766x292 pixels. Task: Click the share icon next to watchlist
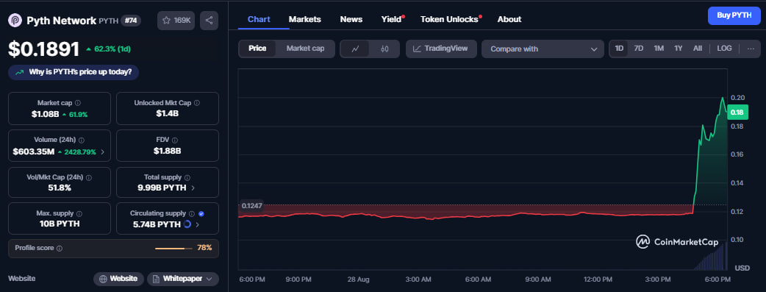[x=209, y=21]
